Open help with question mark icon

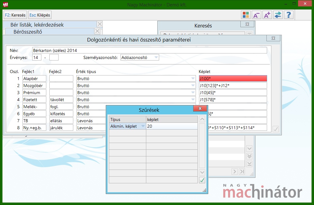289,15
